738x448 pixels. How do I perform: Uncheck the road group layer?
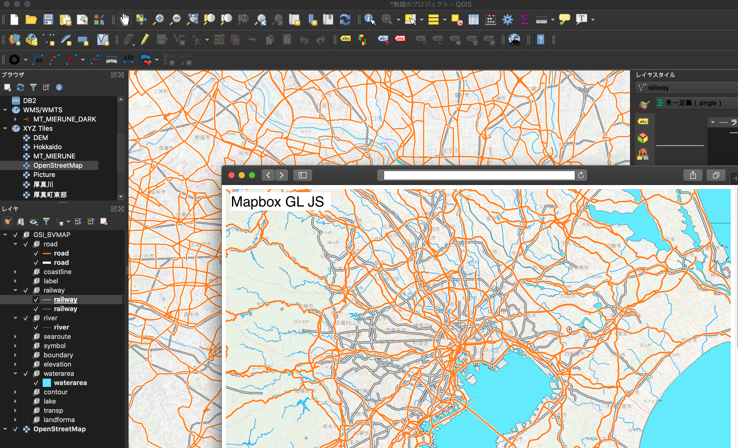click(26, 244)
